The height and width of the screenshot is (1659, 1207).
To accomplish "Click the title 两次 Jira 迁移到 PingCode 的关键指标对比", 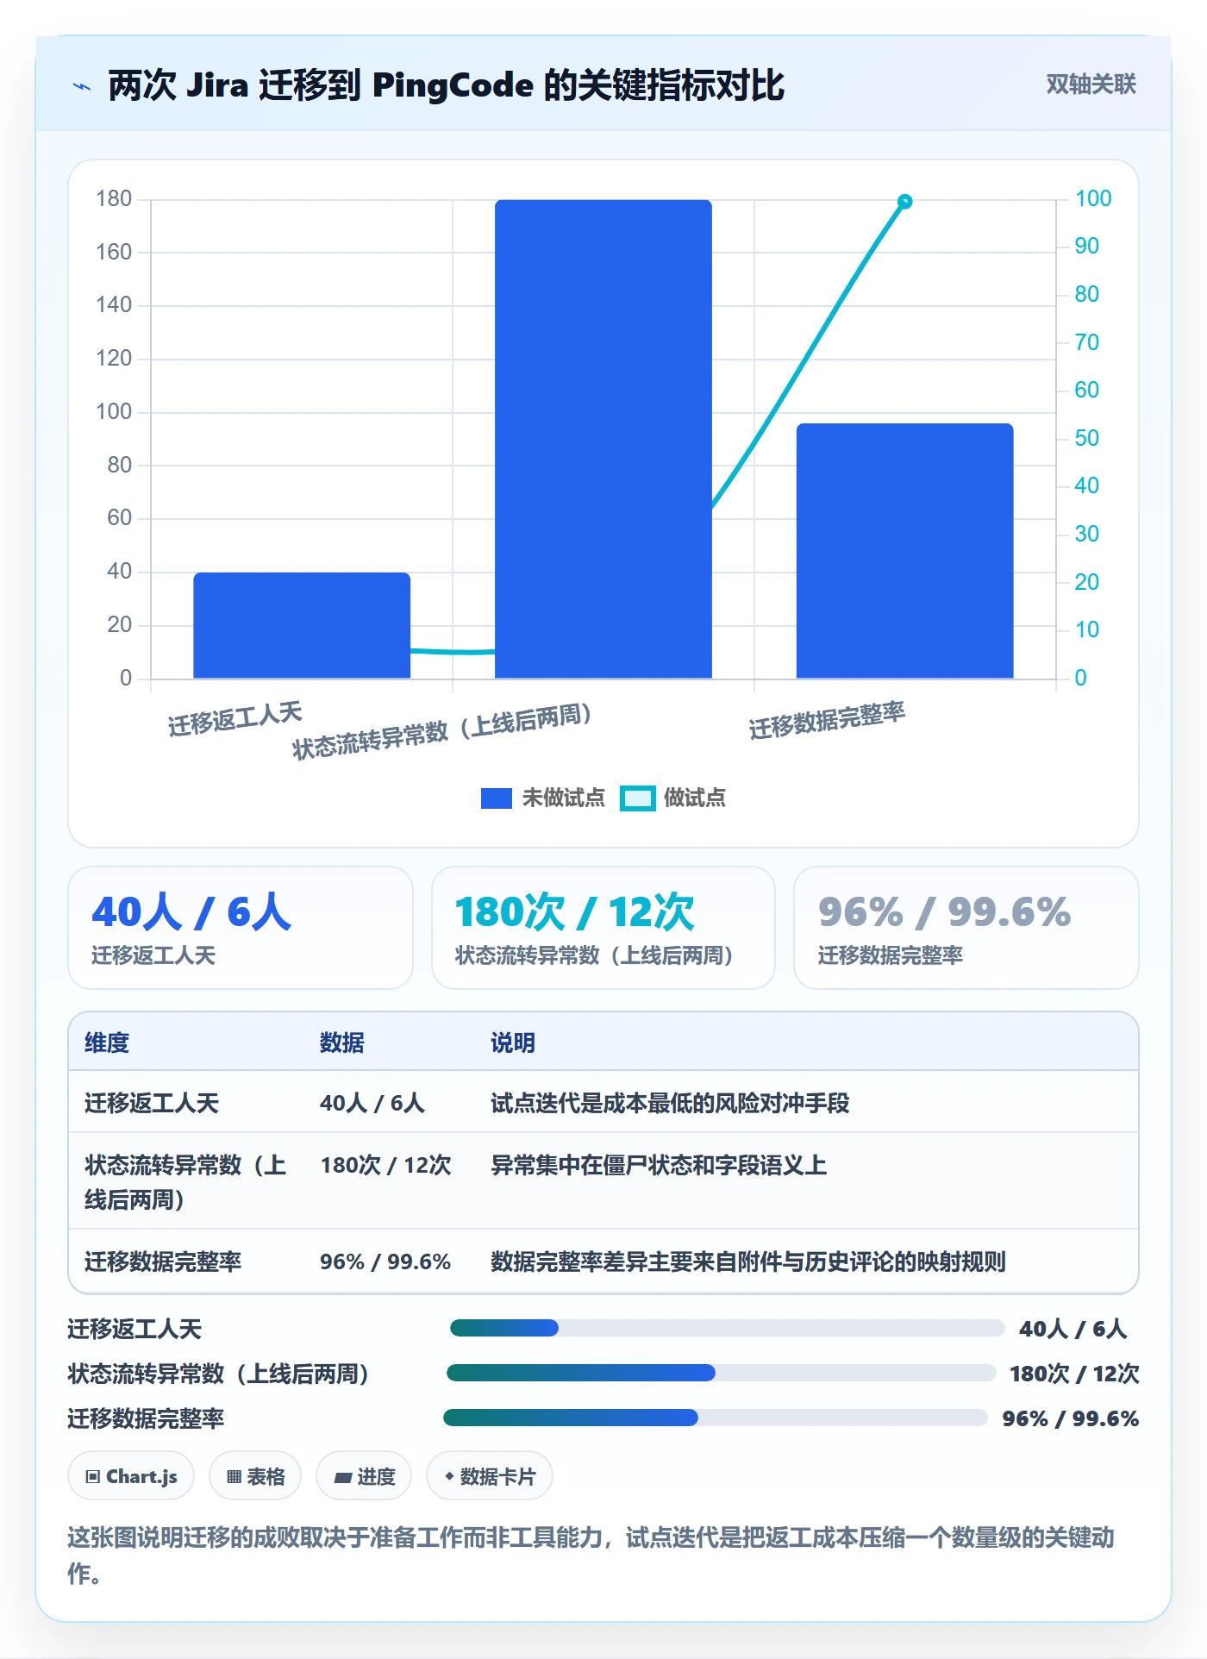I will 446,85.
